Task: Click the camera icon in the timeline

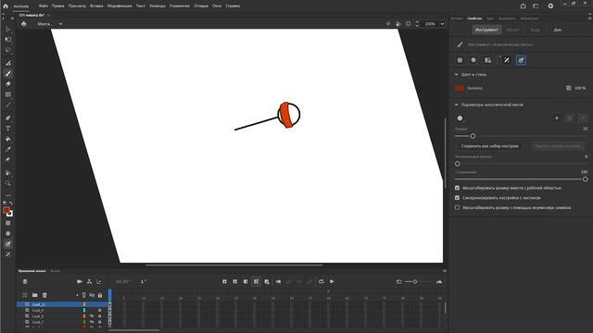Action: coord(80,281)
